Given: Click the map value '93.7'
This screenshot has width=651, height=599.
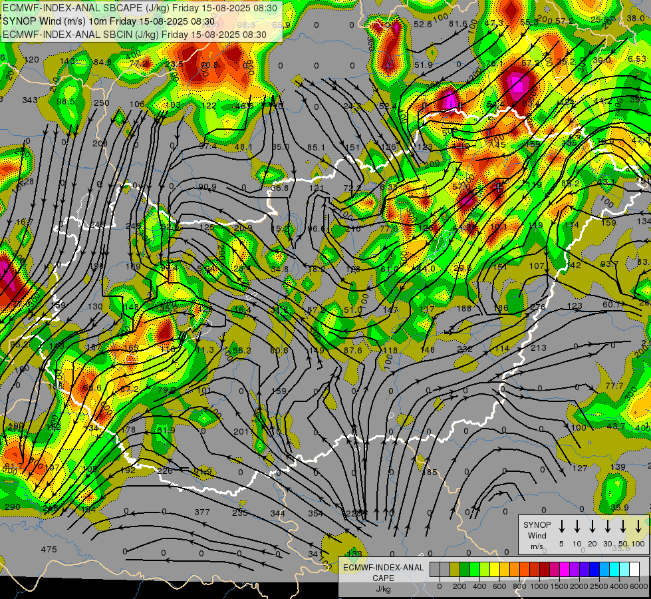Looking at the screenshot, I should pos(610,264).
